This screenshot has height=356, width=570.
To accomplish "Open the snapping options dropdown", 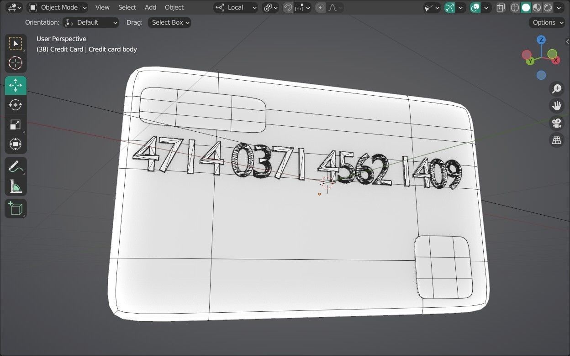I will point(303,7).
